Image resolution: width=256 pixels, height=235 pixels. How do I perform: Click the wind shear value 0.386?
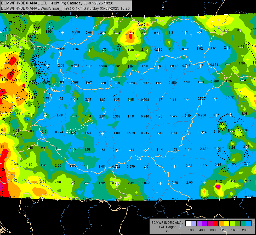[x=158, y=49]
